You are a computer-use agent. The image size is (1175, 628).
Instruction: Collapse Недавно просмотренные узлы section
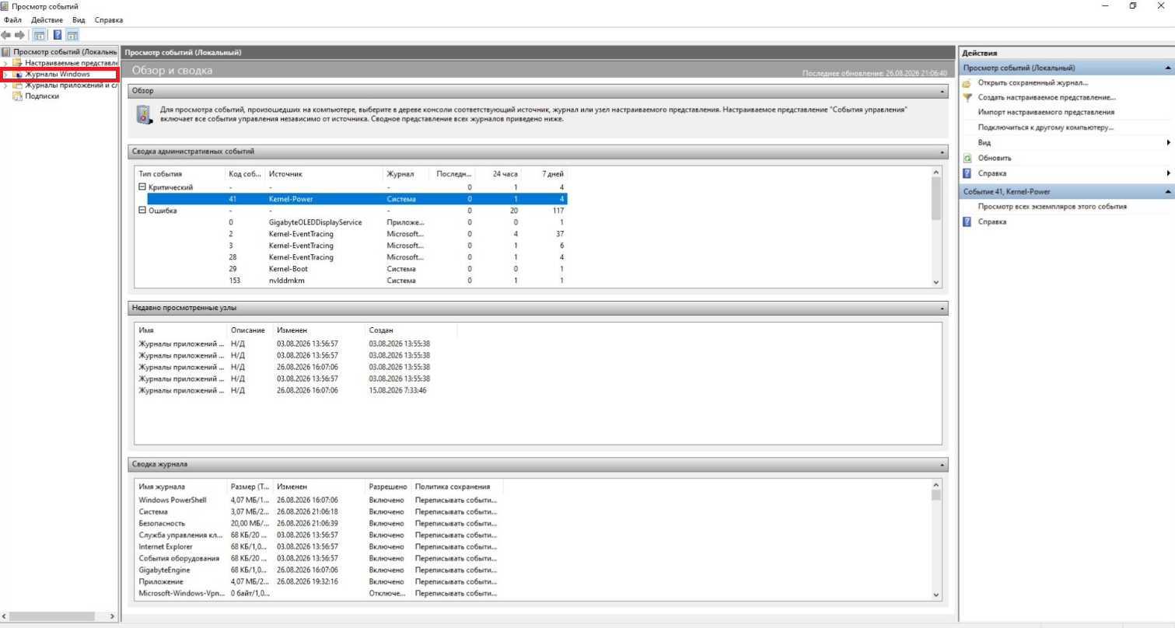[943, 309]
